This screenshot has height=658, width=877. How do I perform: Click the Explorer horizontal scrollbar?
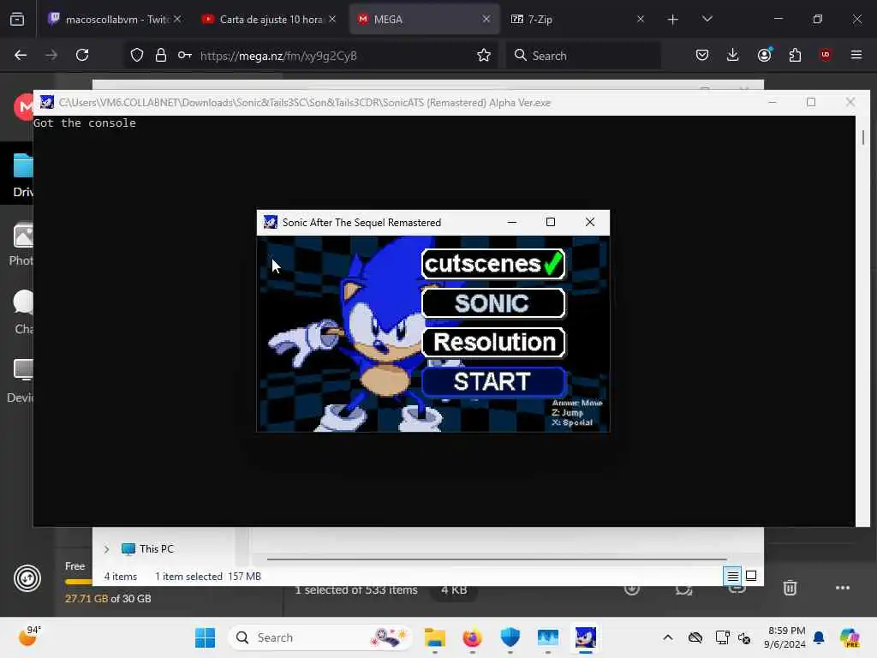[497, 559]
